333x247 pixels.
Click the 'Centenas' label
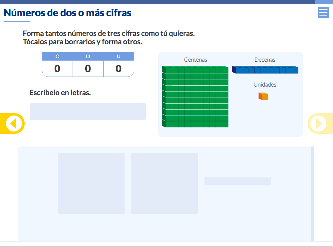click(x=195, y=60)
